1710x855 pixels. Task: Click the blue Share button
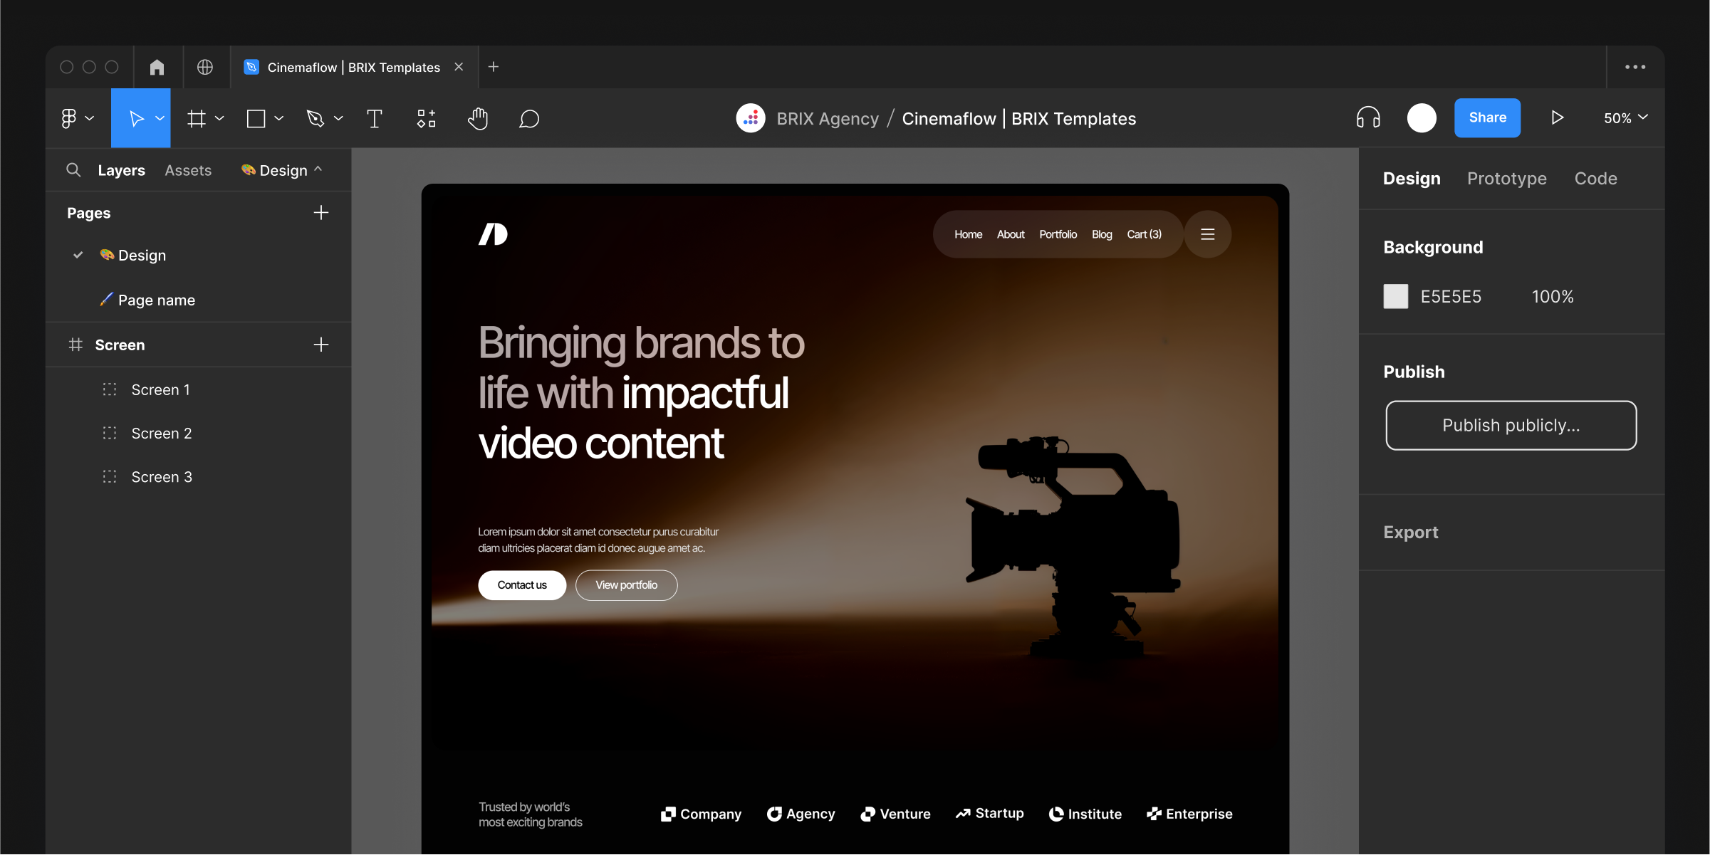click(1487, 117)
